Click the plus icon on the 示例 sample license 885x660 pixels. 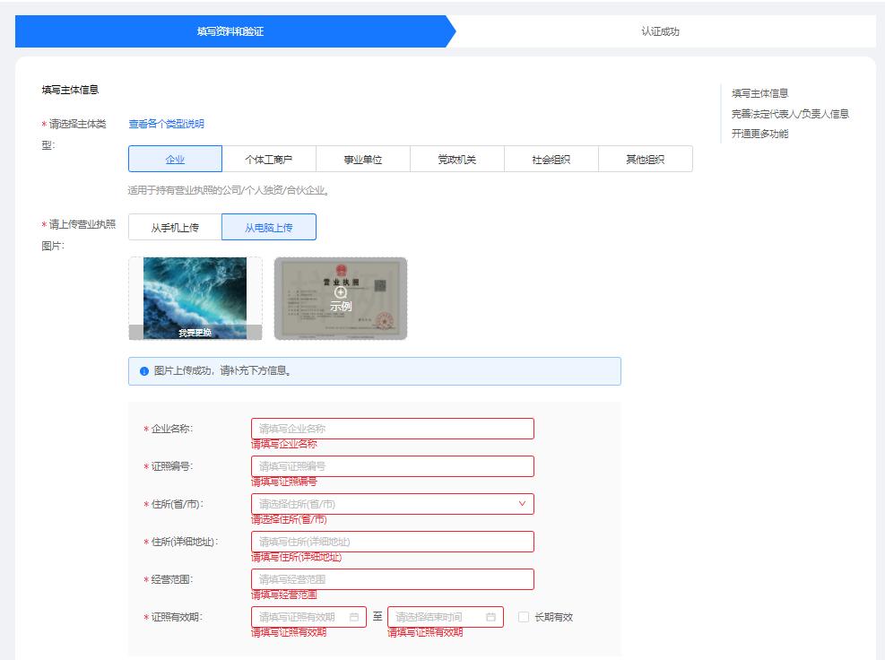click(341, 292)
